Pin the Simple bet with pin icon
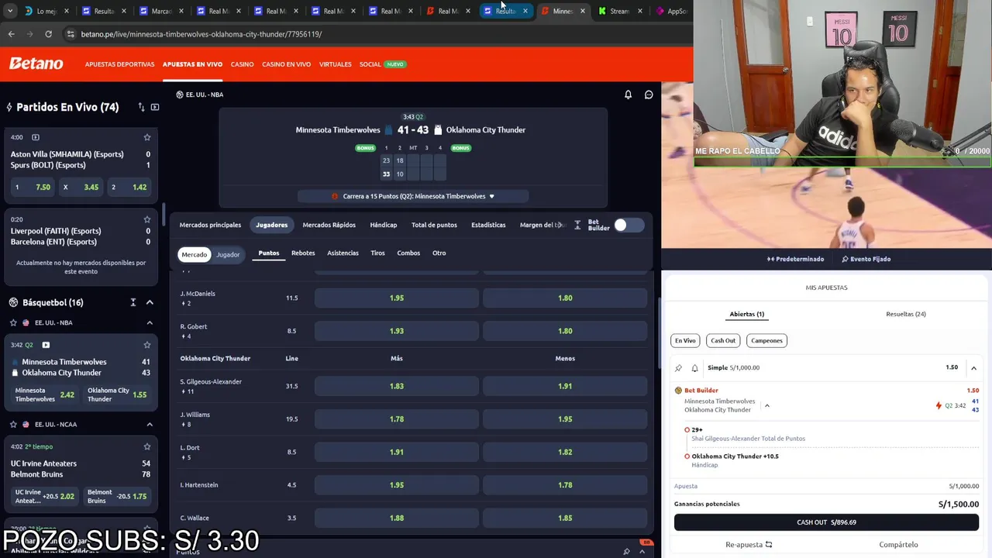 [x=679, y=368]
